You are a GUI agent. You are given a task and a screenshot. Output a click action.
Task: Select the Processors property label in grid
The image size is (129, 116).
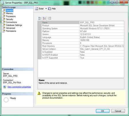click(x=47, y=43)
